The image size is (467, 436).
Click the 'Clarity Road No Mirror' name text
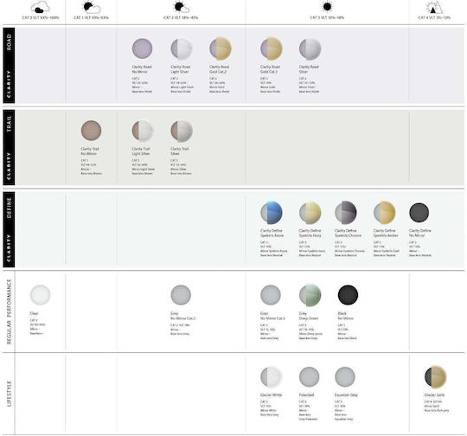(x=142, y=69)
